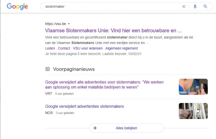This screenshot has width=216, height=139.
Task: Click the Google logo
Action: (17, 6)
